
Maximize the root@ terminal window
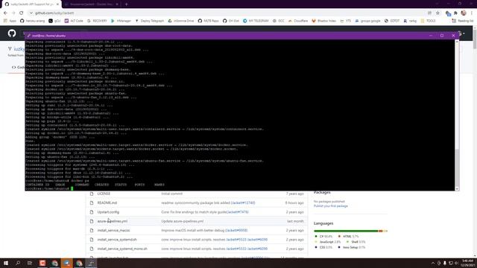[x=442, y=36]
